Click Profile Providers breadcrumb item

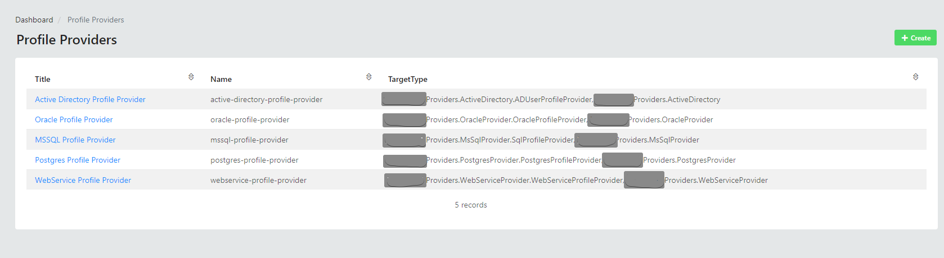(96, 20)
